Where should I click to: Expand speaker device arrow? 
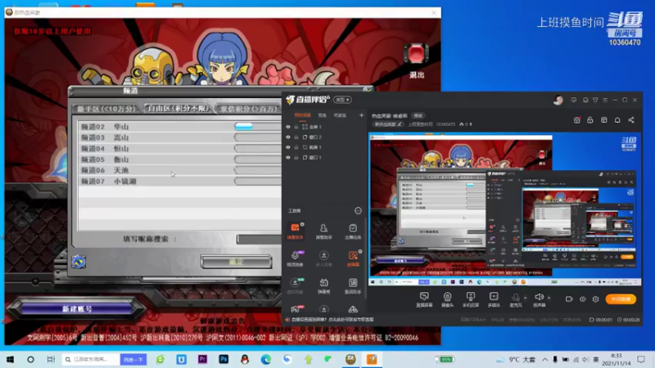(x=549, y=298)
